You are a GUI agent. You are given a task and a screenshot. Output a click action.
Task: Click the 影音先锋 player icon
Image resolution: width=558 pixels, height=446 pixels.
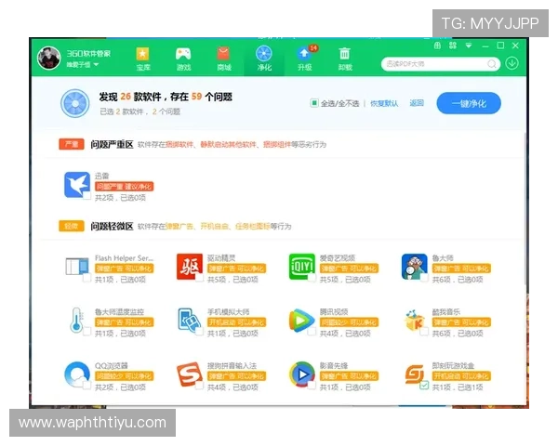[x=301, y=374]
